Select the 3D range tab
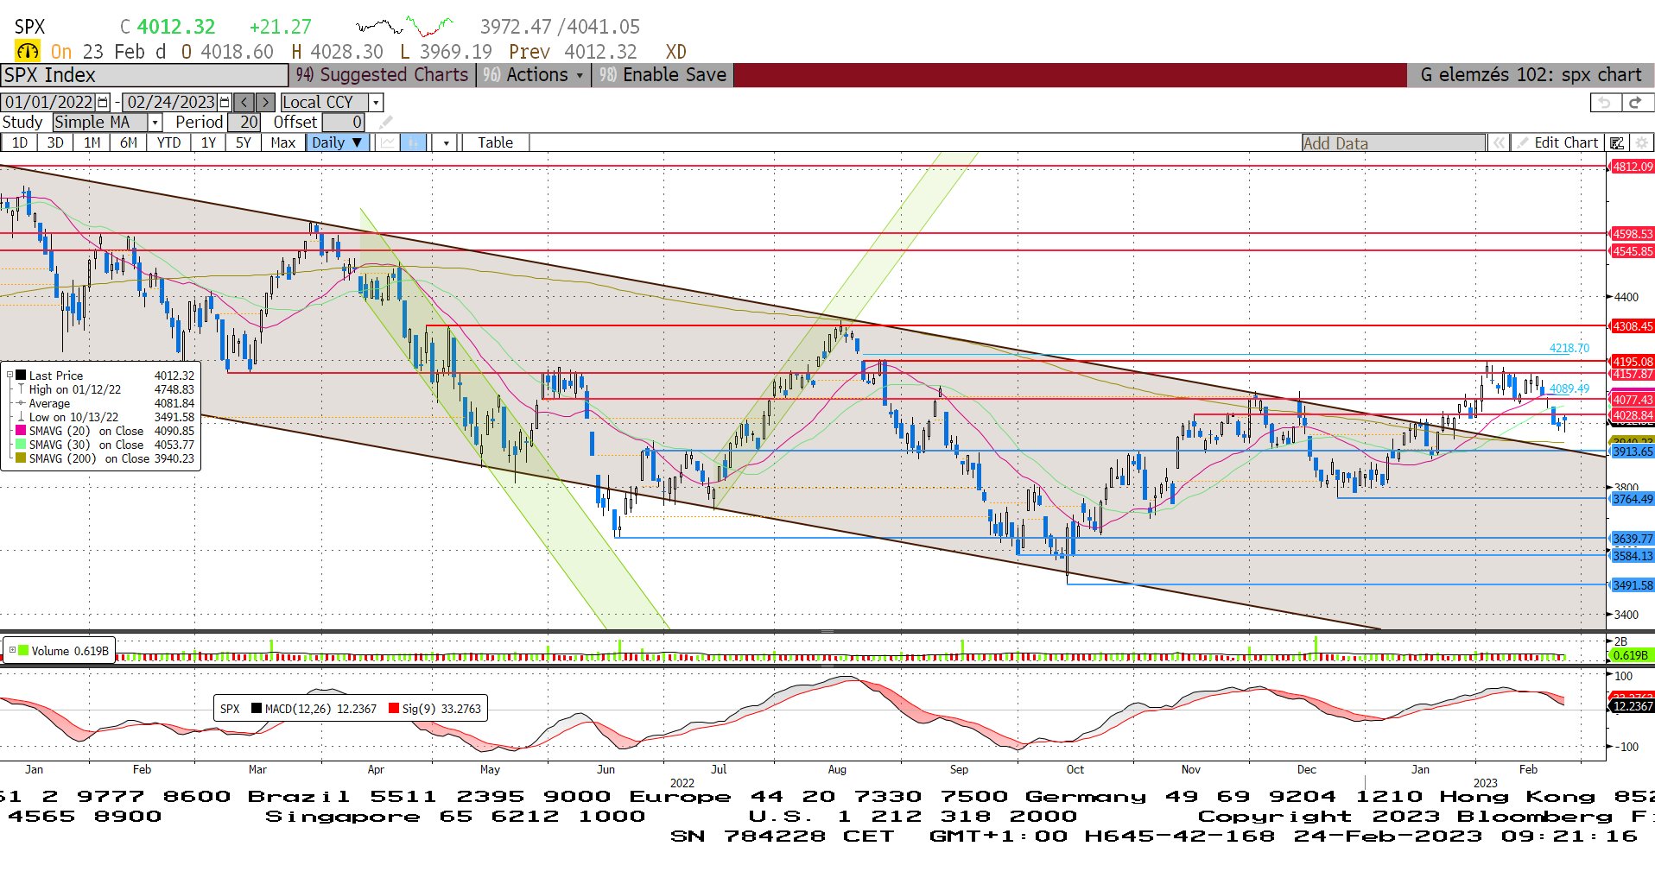Viewport: 1655px width, 884px height. pyautogui.click(x=54, y=142)
